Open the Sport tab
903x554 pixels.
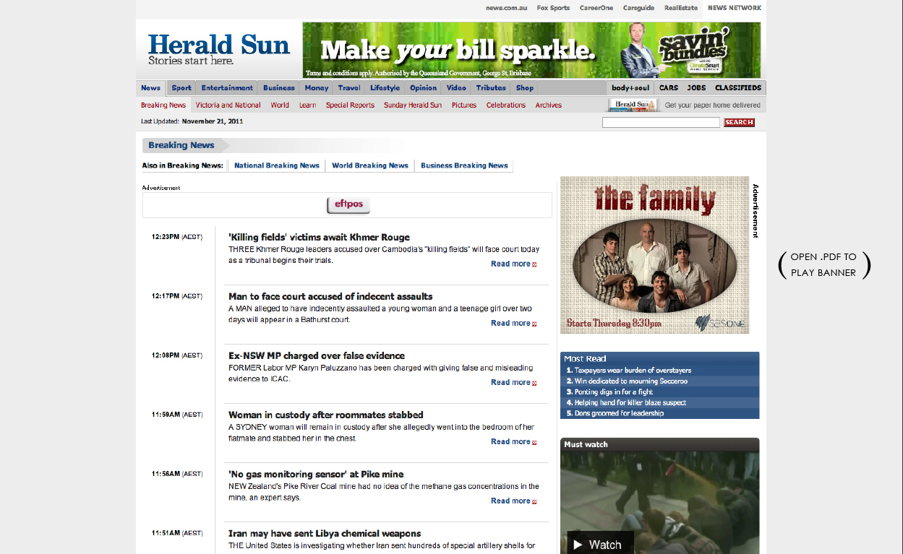click(x=181, y=88)
